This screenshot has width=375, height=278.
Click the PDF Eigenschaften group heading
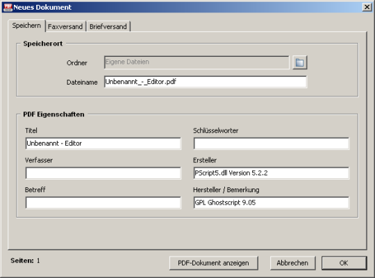coord(53,114)
